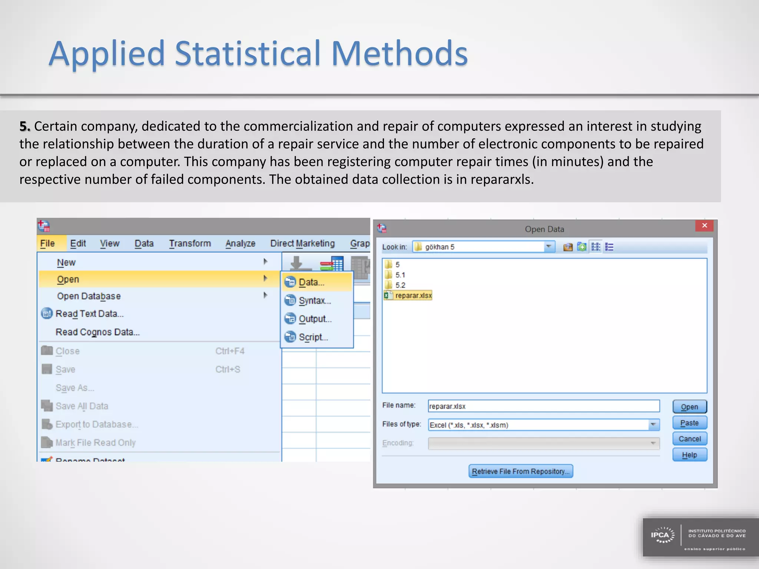The height and width of the screenshot is (569, 759).
Task: Click the Mark File Read Only icon
Action: point(47,442)
